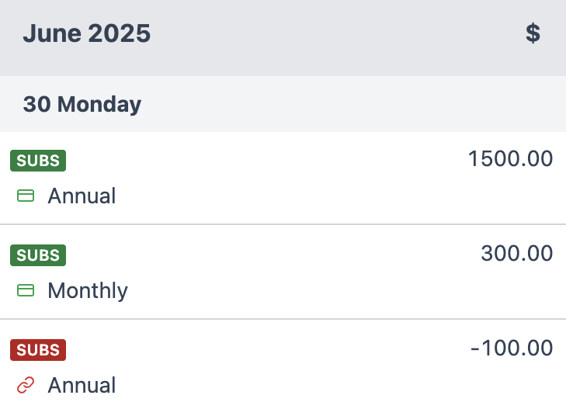
Task: Click the red link icon beside Annual
Action: 26,385
